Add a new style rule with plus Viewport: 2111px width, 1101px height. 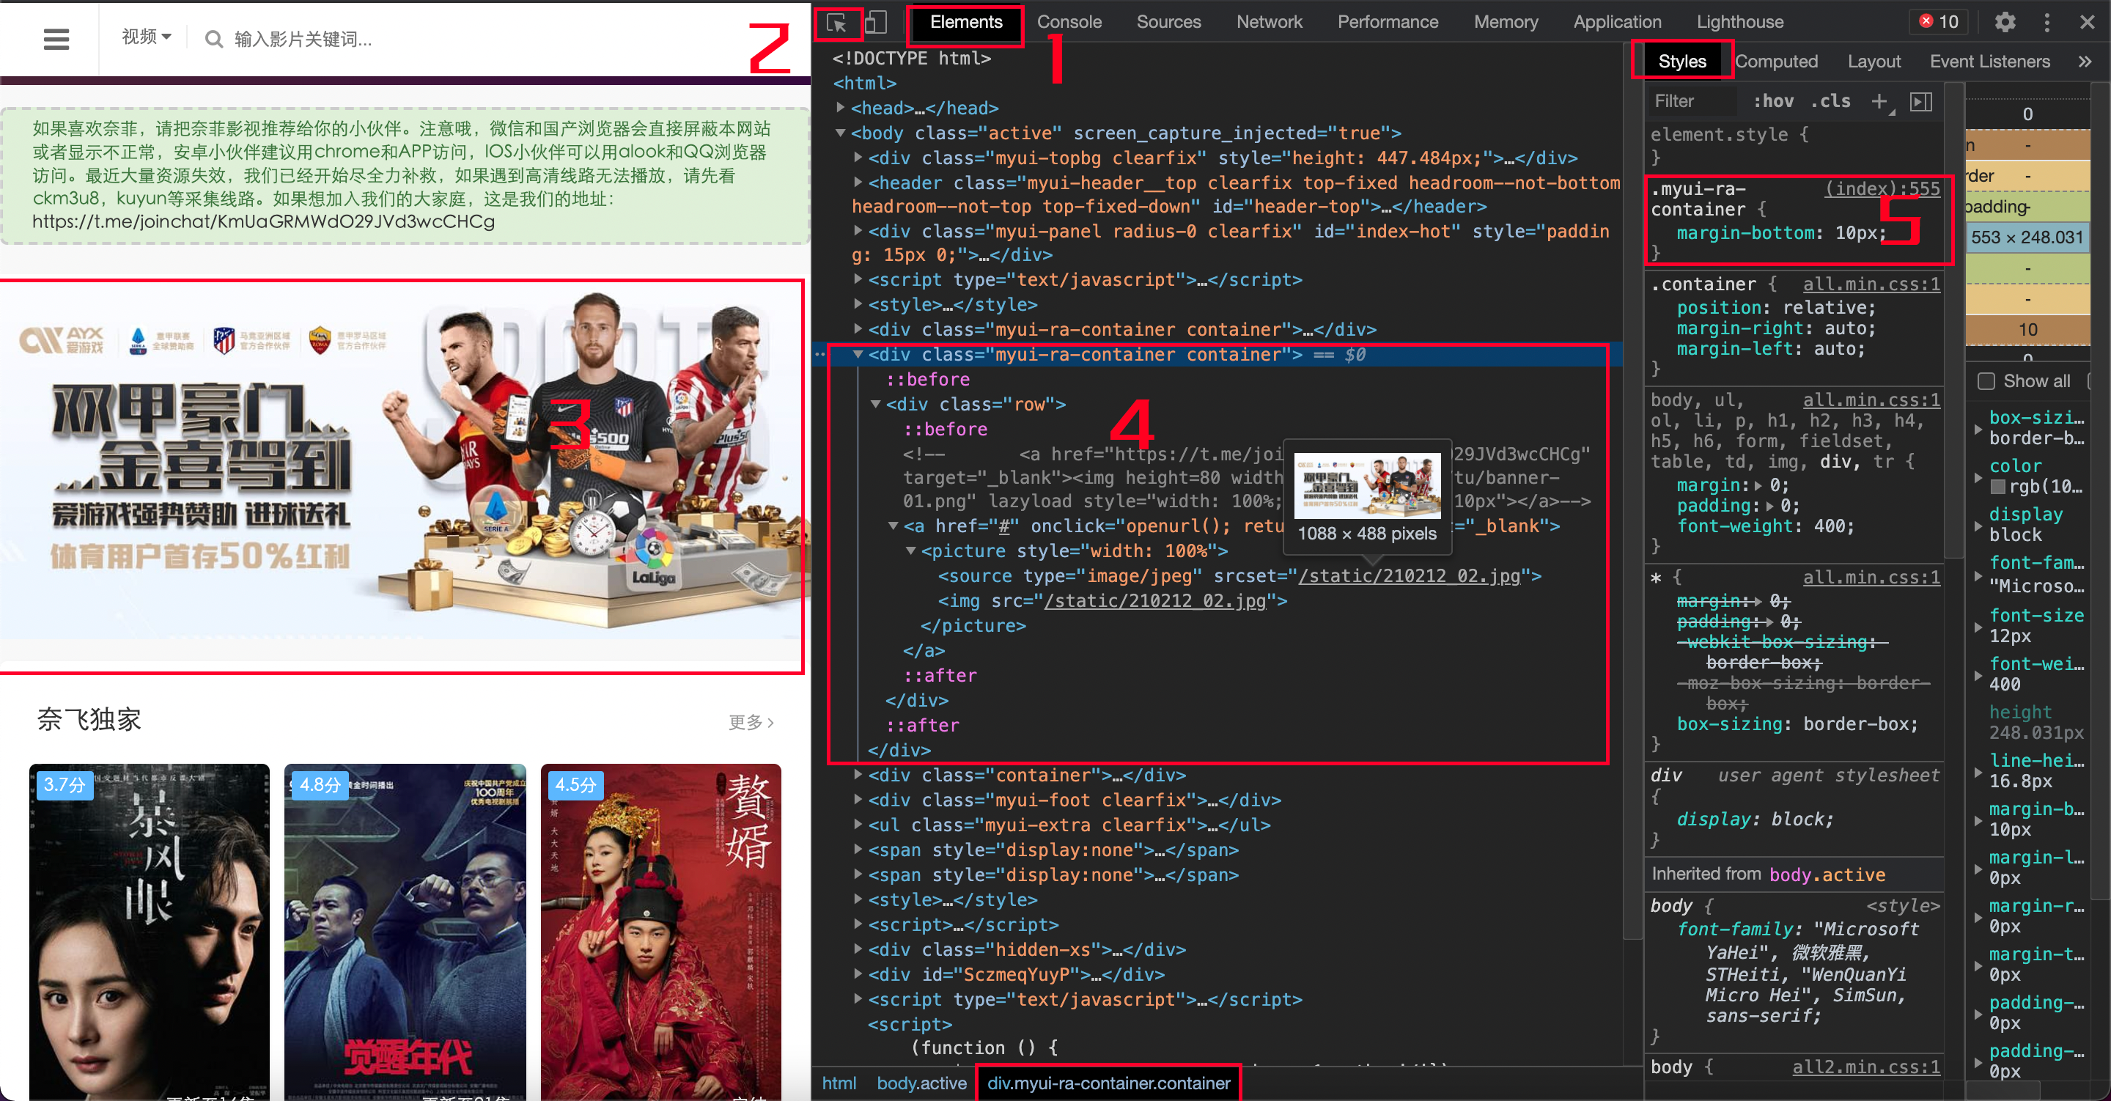point(1879,101)
